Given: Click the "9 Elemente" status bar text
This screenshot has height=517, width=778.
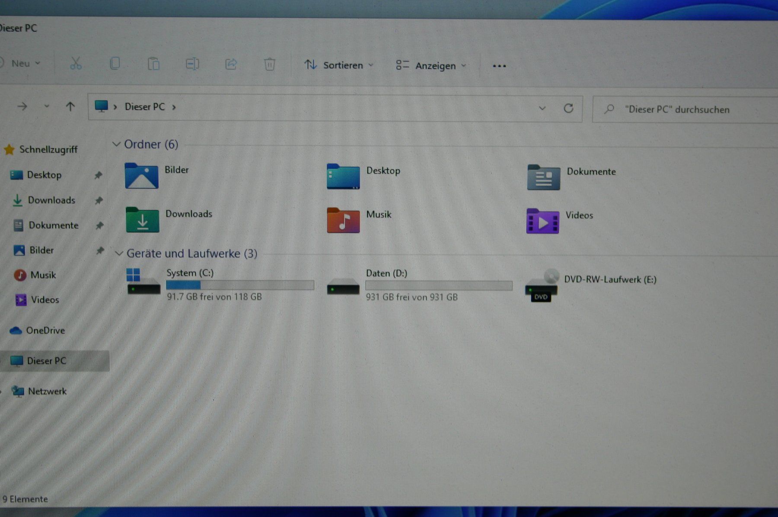Looking at the screenshot, I should click(25, 499).
